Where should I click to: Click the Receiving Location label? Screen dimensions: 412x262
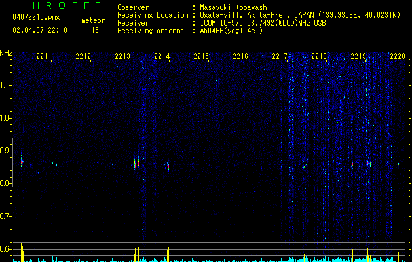click(x=153, y=15)
